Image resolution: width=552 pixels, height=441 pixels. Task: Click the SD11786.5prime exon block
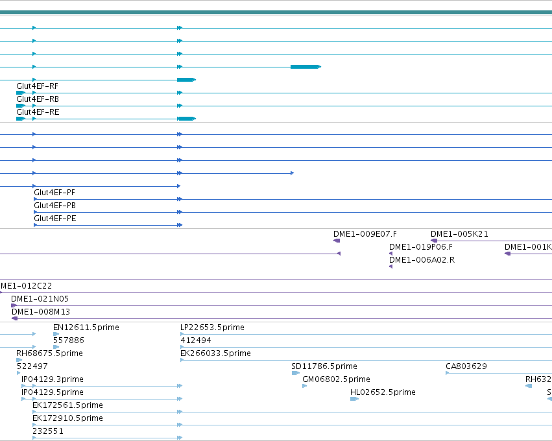[x=295, y=373]
